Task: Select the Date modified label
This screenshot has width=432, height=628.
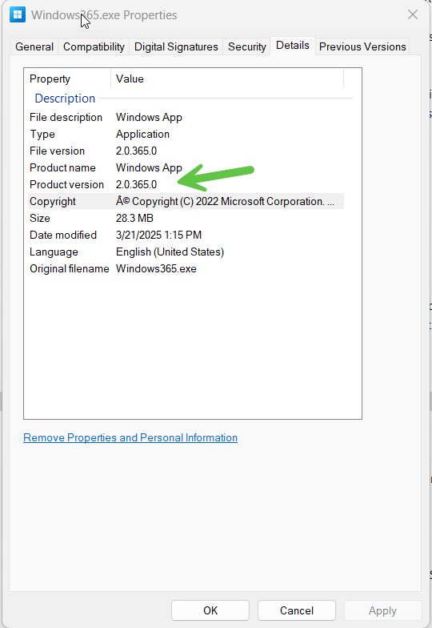Action: pyautogui.click(x=63, y=235)
